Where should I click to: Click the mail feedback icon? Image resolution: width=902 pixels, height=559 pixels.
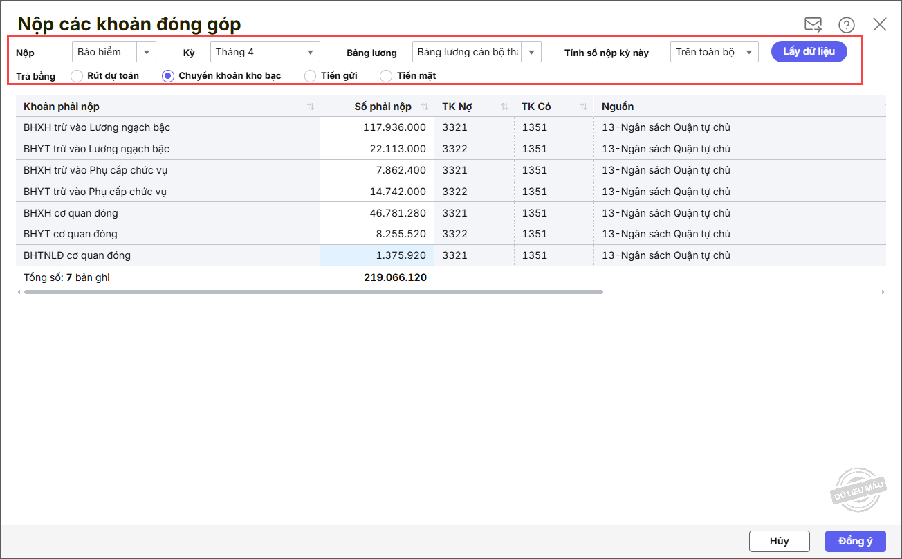(x=813, y=25)
